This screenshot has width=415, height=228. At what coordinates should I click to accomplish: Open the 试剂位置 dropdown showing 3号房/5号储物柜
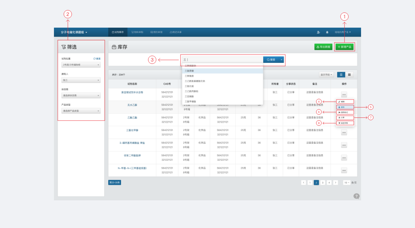[x=81, y=65]
